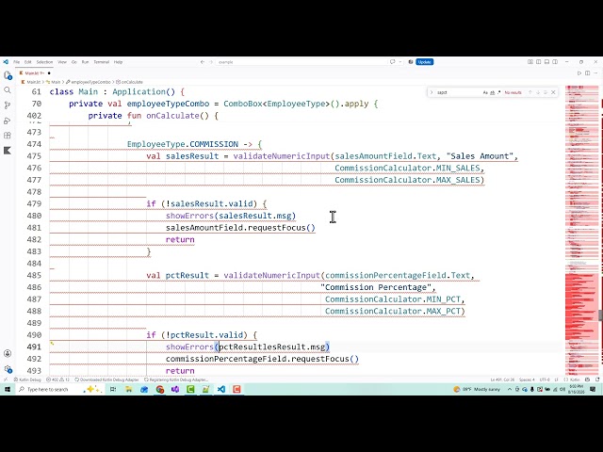Split the editor to the right

point(587,73)
